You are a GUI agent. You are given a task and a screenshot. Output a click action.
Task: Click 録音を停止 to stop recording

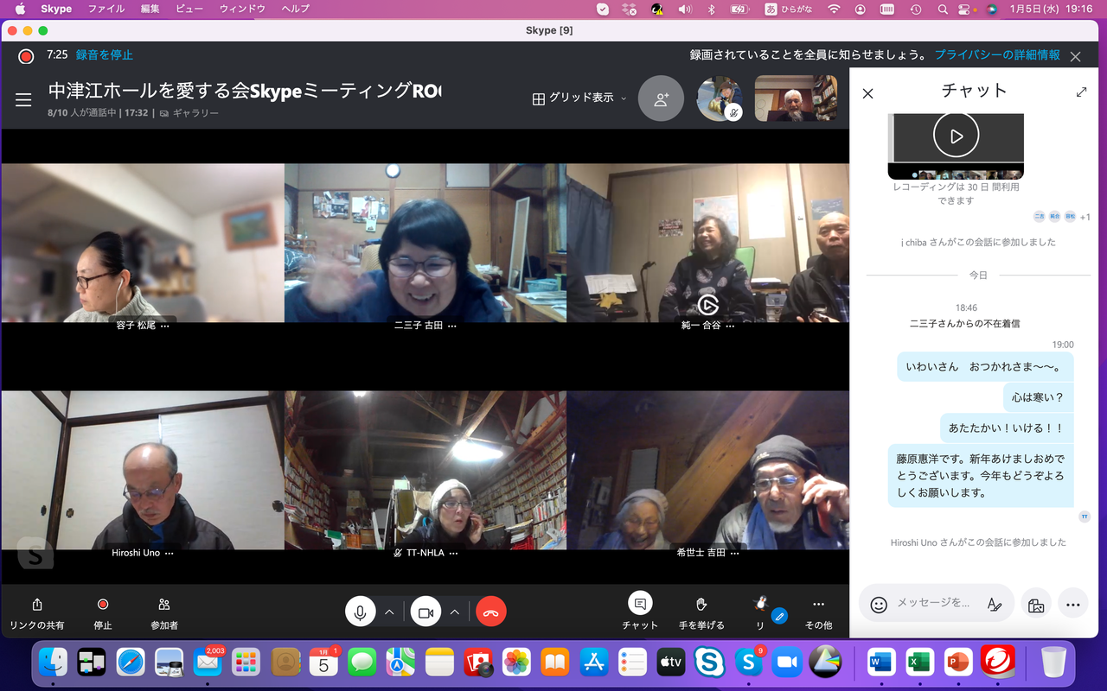click(105, 54)
